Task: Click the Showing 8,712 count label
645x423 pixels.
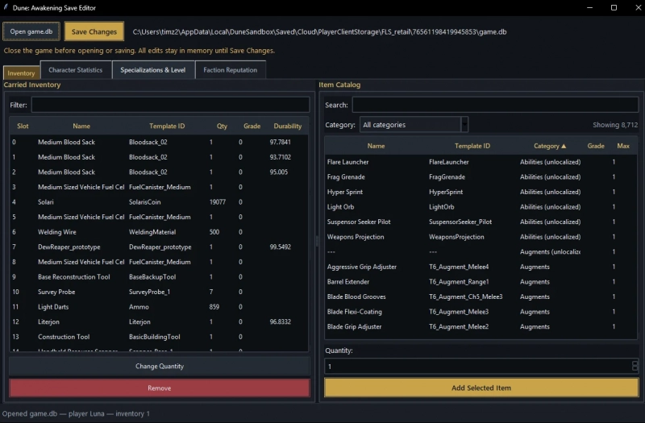Action: [x=615, y=125]
